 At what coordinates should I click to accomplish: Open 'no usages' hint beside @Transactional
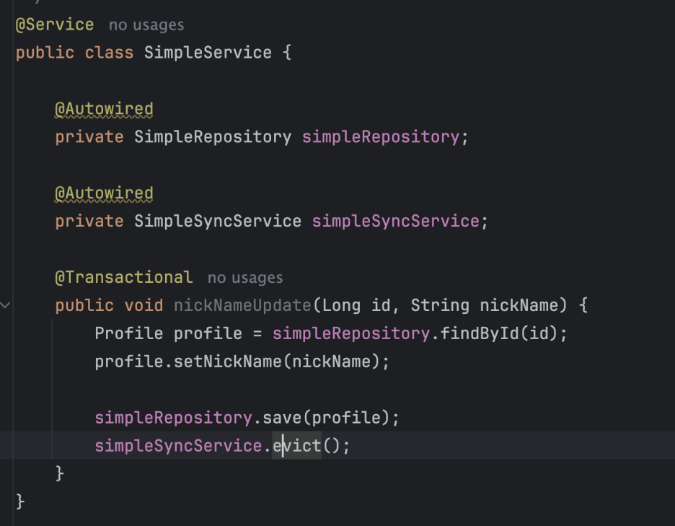pos(245,278)
